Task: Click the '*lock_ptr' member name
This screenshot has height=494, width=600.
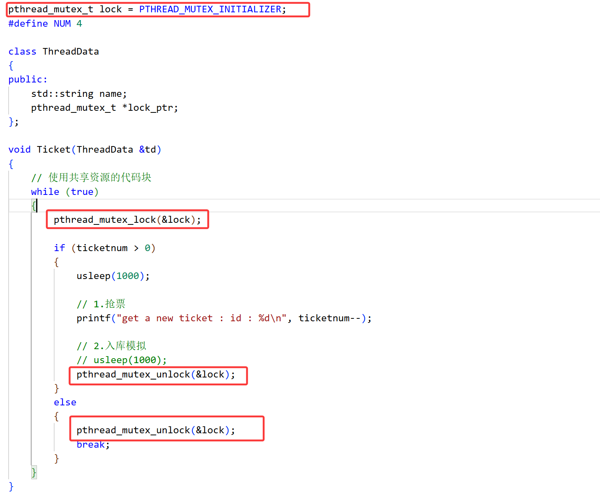Action: [x=148, y=107]
